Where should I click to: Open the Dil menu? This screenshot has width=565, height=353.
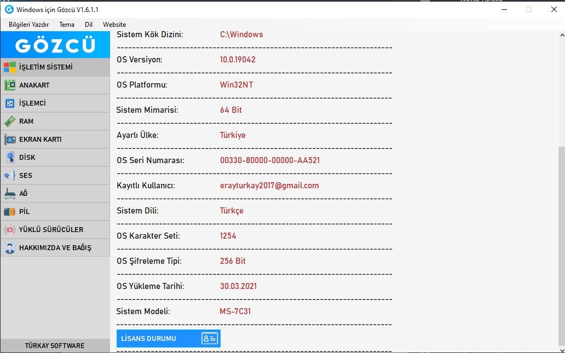click(89, 25)
